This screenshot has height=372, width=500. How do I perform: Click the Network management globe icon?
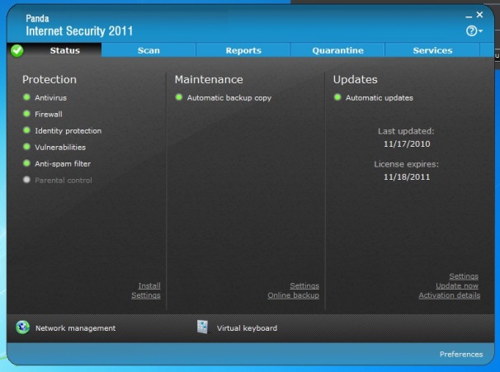22,327
